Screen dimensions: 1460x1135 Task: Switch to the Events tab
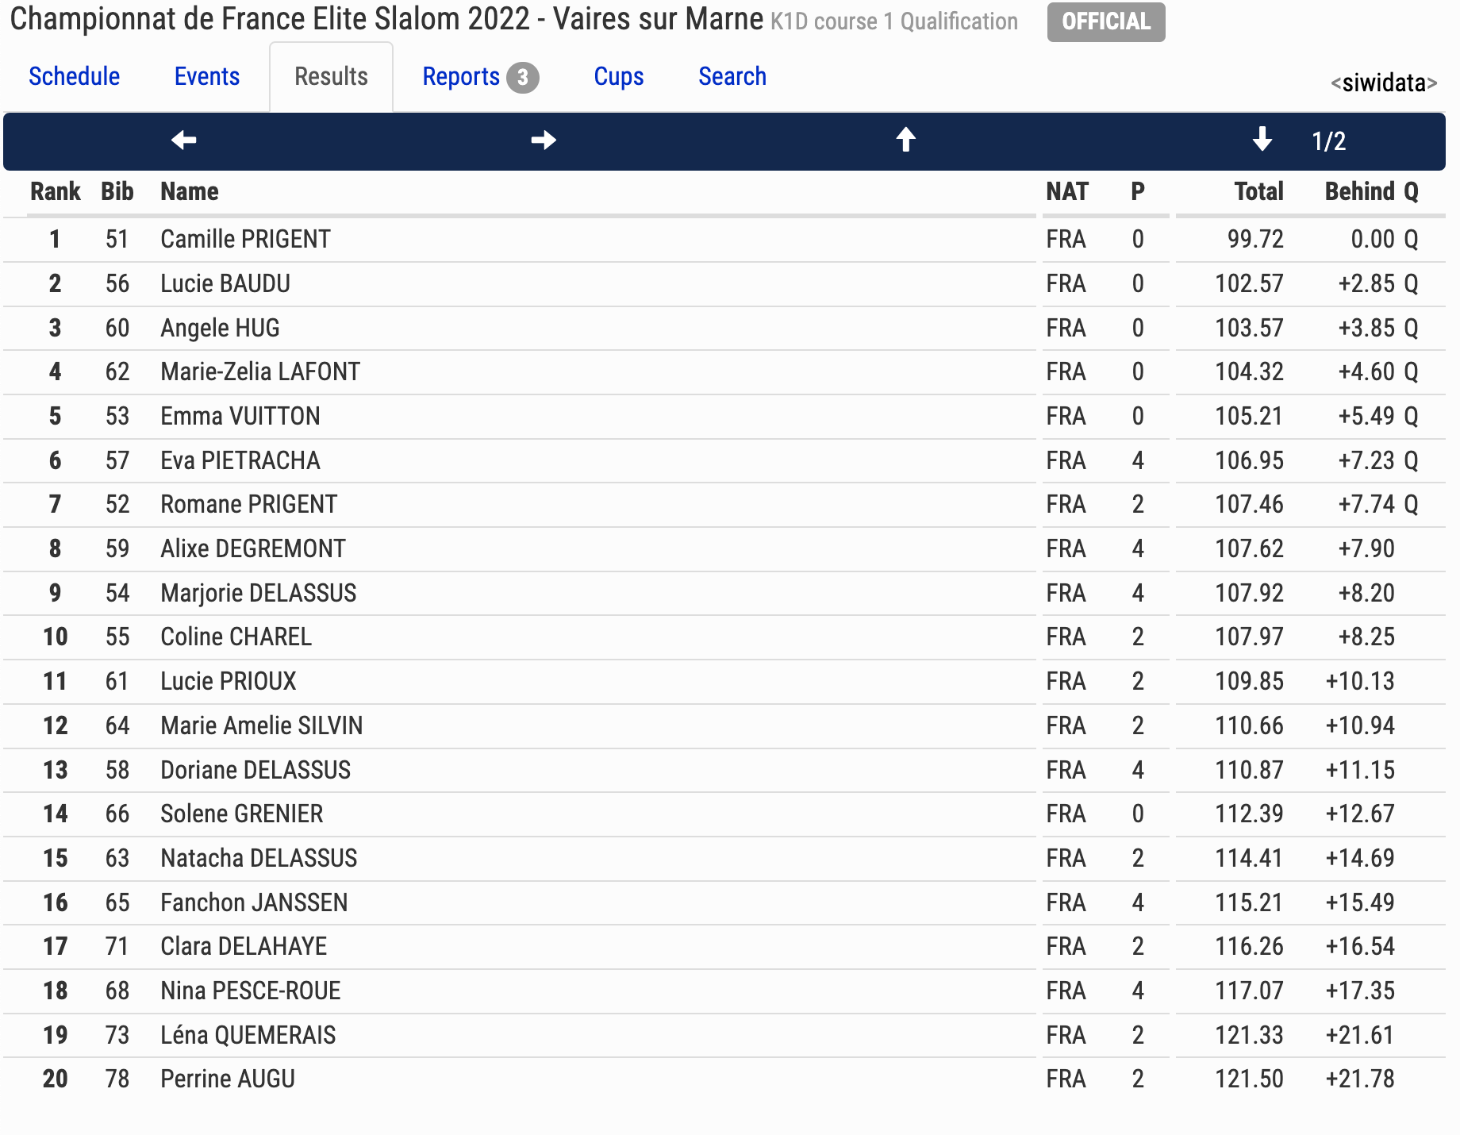coord(207,76)
